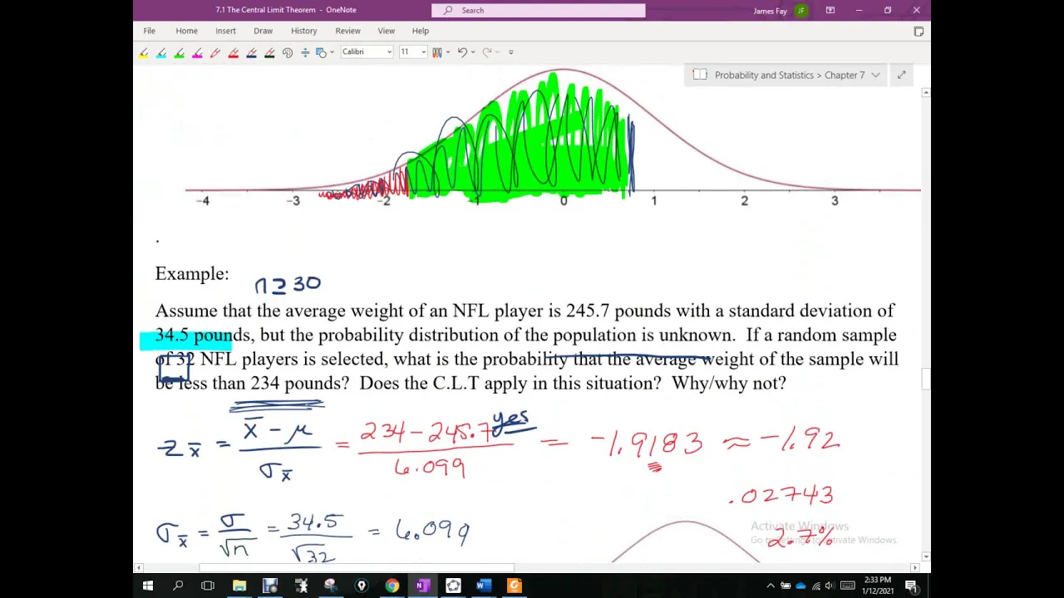Viewport: 1064px width, 598px height.
Task: Click the OneNote taskbar icon
Action: [422, 586]
